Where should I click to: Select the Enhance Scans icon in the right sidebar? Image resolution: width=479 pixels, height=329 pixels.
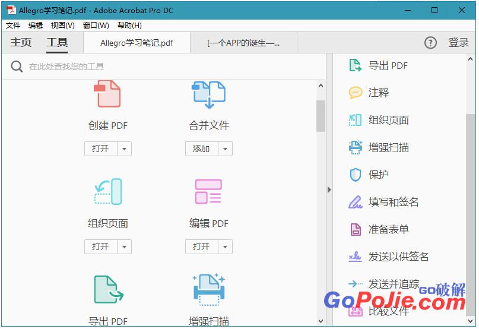pyautogui.click(x=356, y=147)
